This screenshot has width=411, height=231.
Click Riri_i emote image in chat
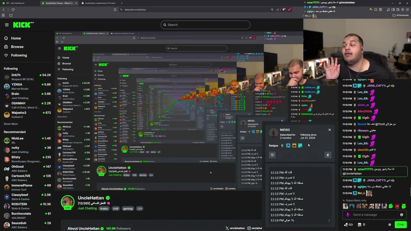369,193
